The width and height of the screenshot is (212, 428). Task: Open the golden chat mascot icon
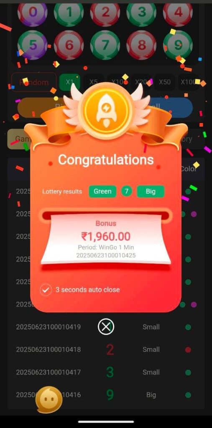[x=49, y=400]
